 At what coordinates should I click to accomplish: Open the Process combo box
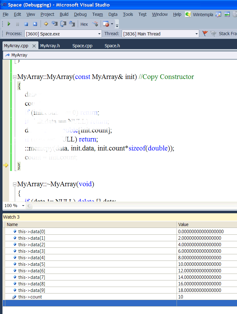(x=63, y=34)
